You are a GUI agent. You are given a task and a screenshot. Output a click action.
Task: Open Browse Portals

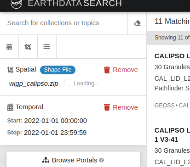73,159
